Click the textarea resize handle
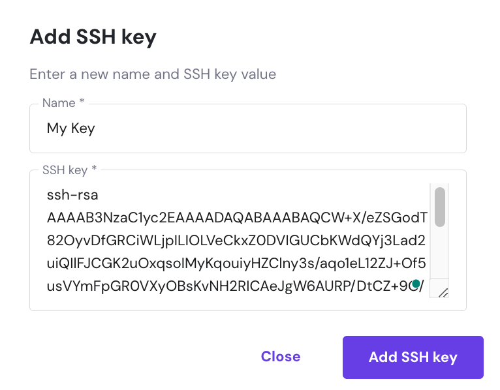The image size is (500, 390). [x=443, y=293]
